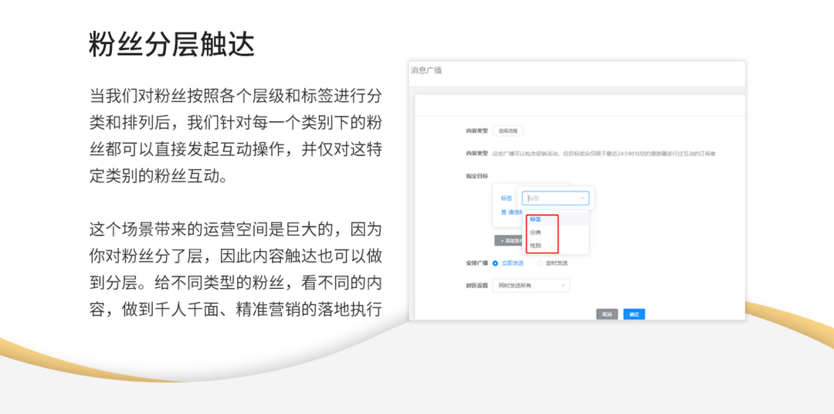Click the 消息广播 page title
The height and width of the screenshot is (414, 834).
[426, 70]
